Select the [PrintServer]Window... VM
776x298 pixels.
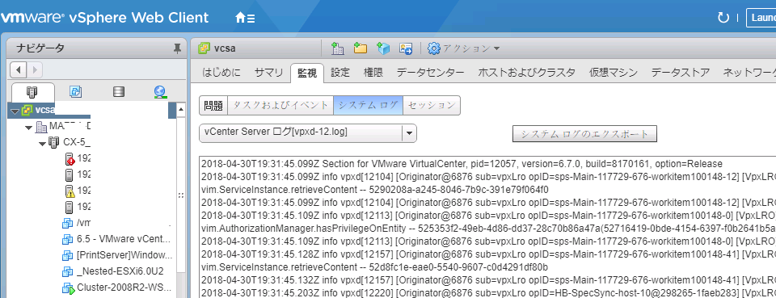tap(116, 255)
